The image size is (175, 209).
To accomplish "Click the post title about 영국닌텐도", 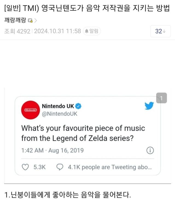I will point(87,8).
